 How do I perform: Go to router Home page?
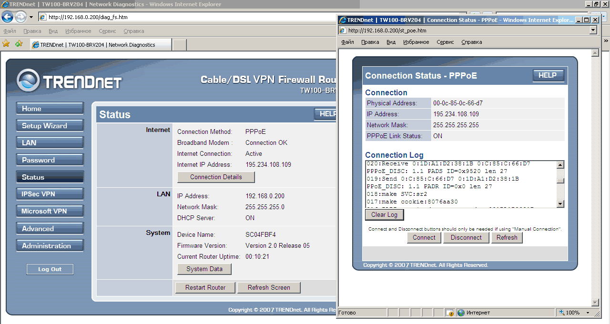pos(50,109)
